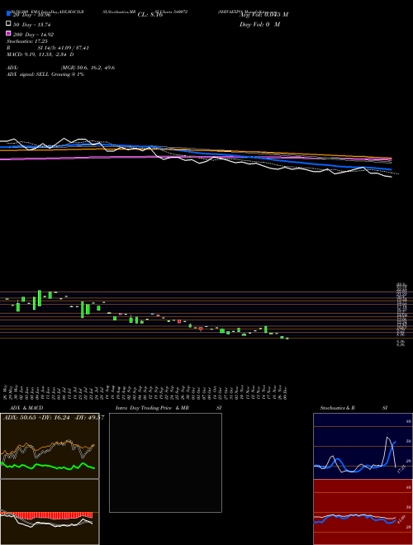This screenshot has height=545, width=413.
Task: Click the 'Stochastics: 17.23' readout
Action: pyautogui.click(x=26, y=41)
